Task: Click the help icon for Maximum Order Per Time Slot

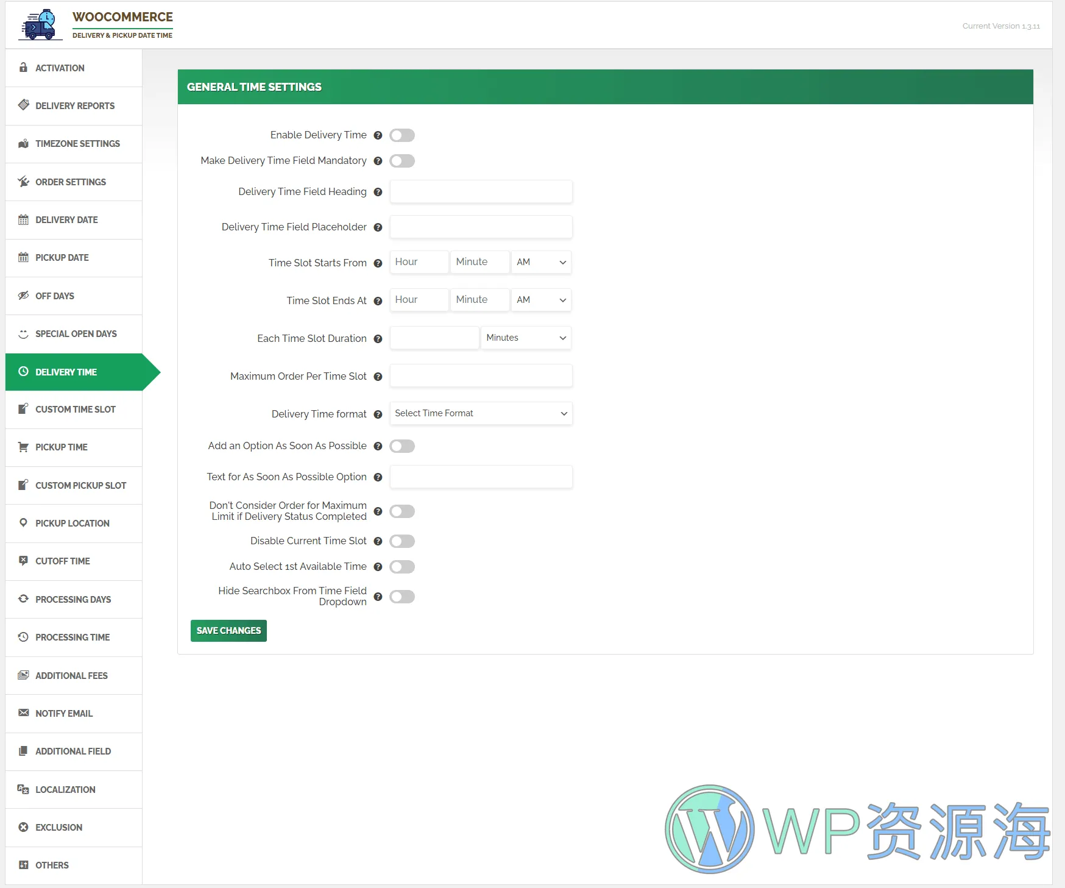Action: tap(378, 377)
